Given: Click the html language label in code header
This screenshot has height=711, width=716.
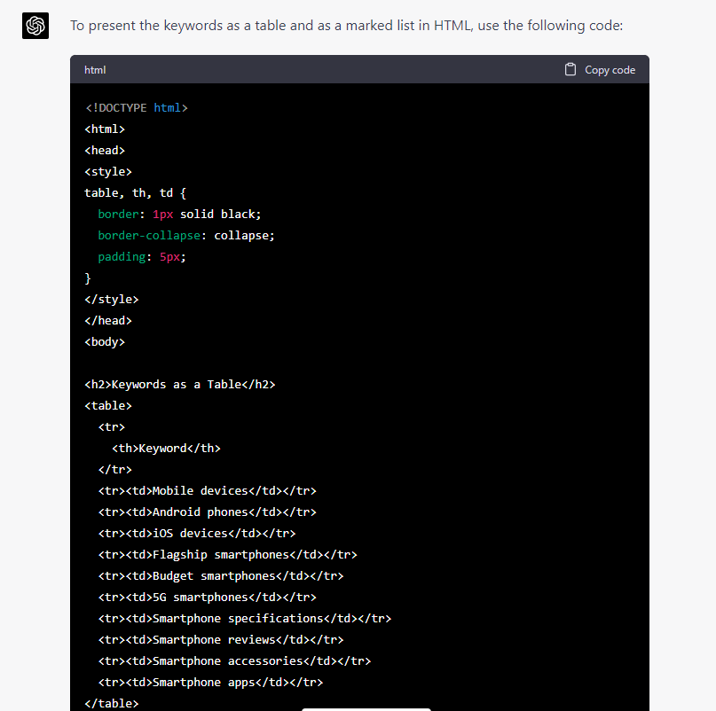Looking at the screenshot, I should tap(95, 70).
